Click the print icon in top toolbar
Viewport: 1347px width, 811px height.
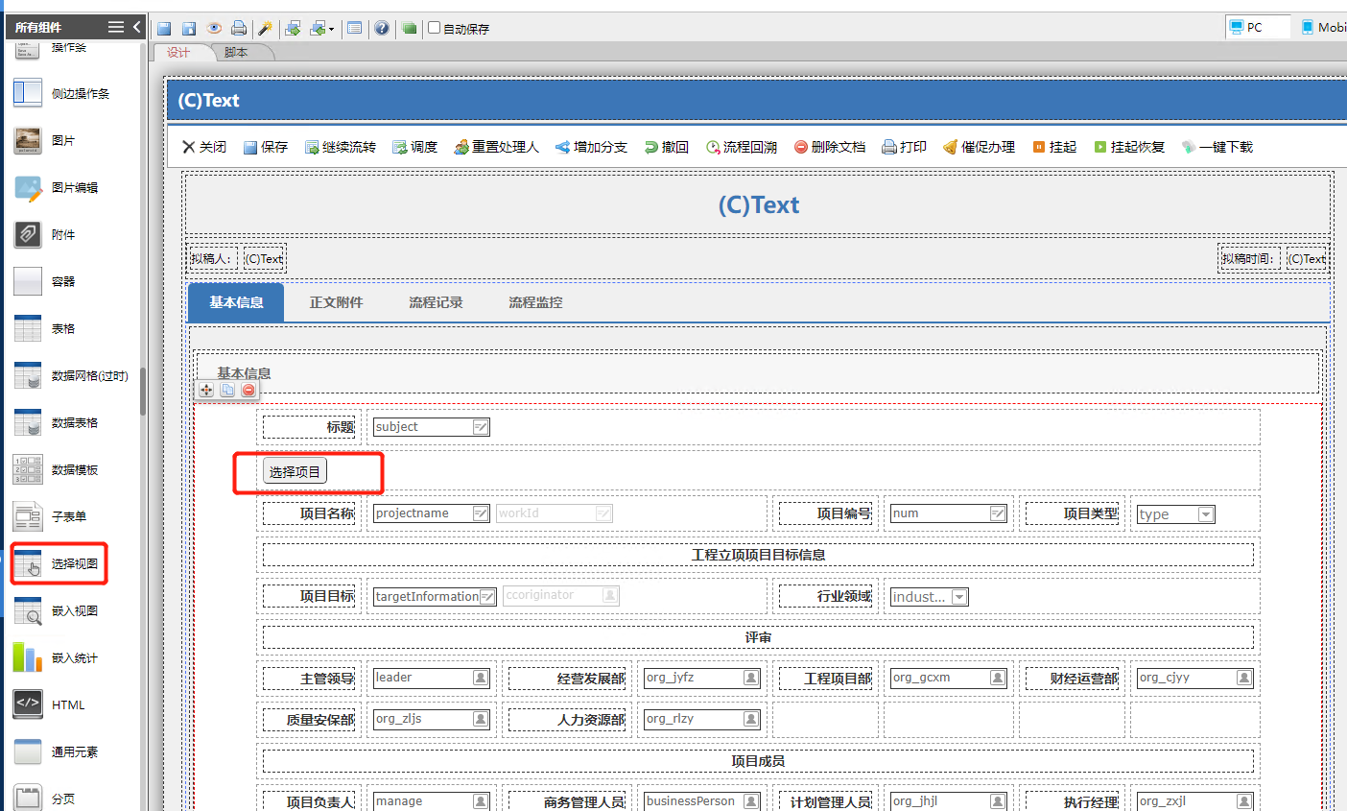pos(239,28)
